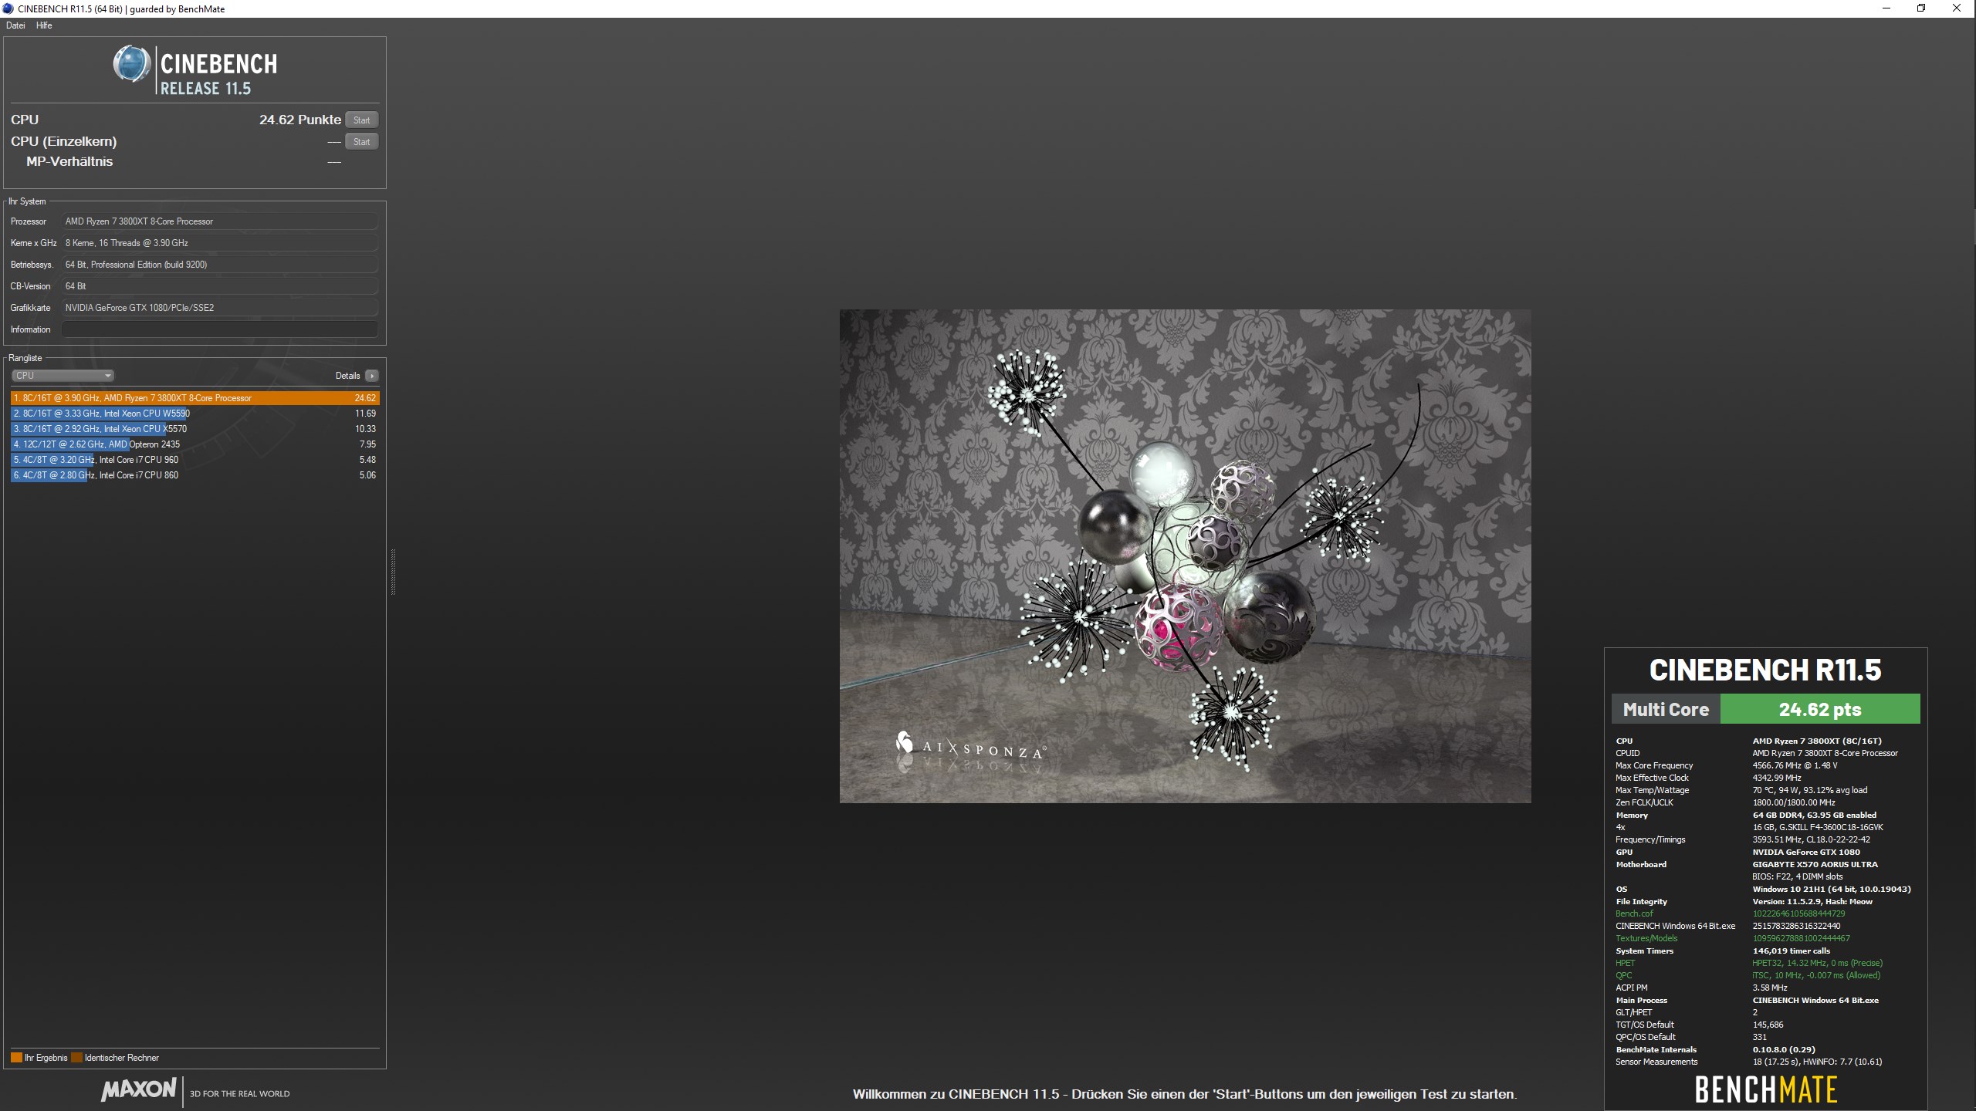Click the BENCHMATE logo
1976x1111 pixels.
[1766, 1089]
